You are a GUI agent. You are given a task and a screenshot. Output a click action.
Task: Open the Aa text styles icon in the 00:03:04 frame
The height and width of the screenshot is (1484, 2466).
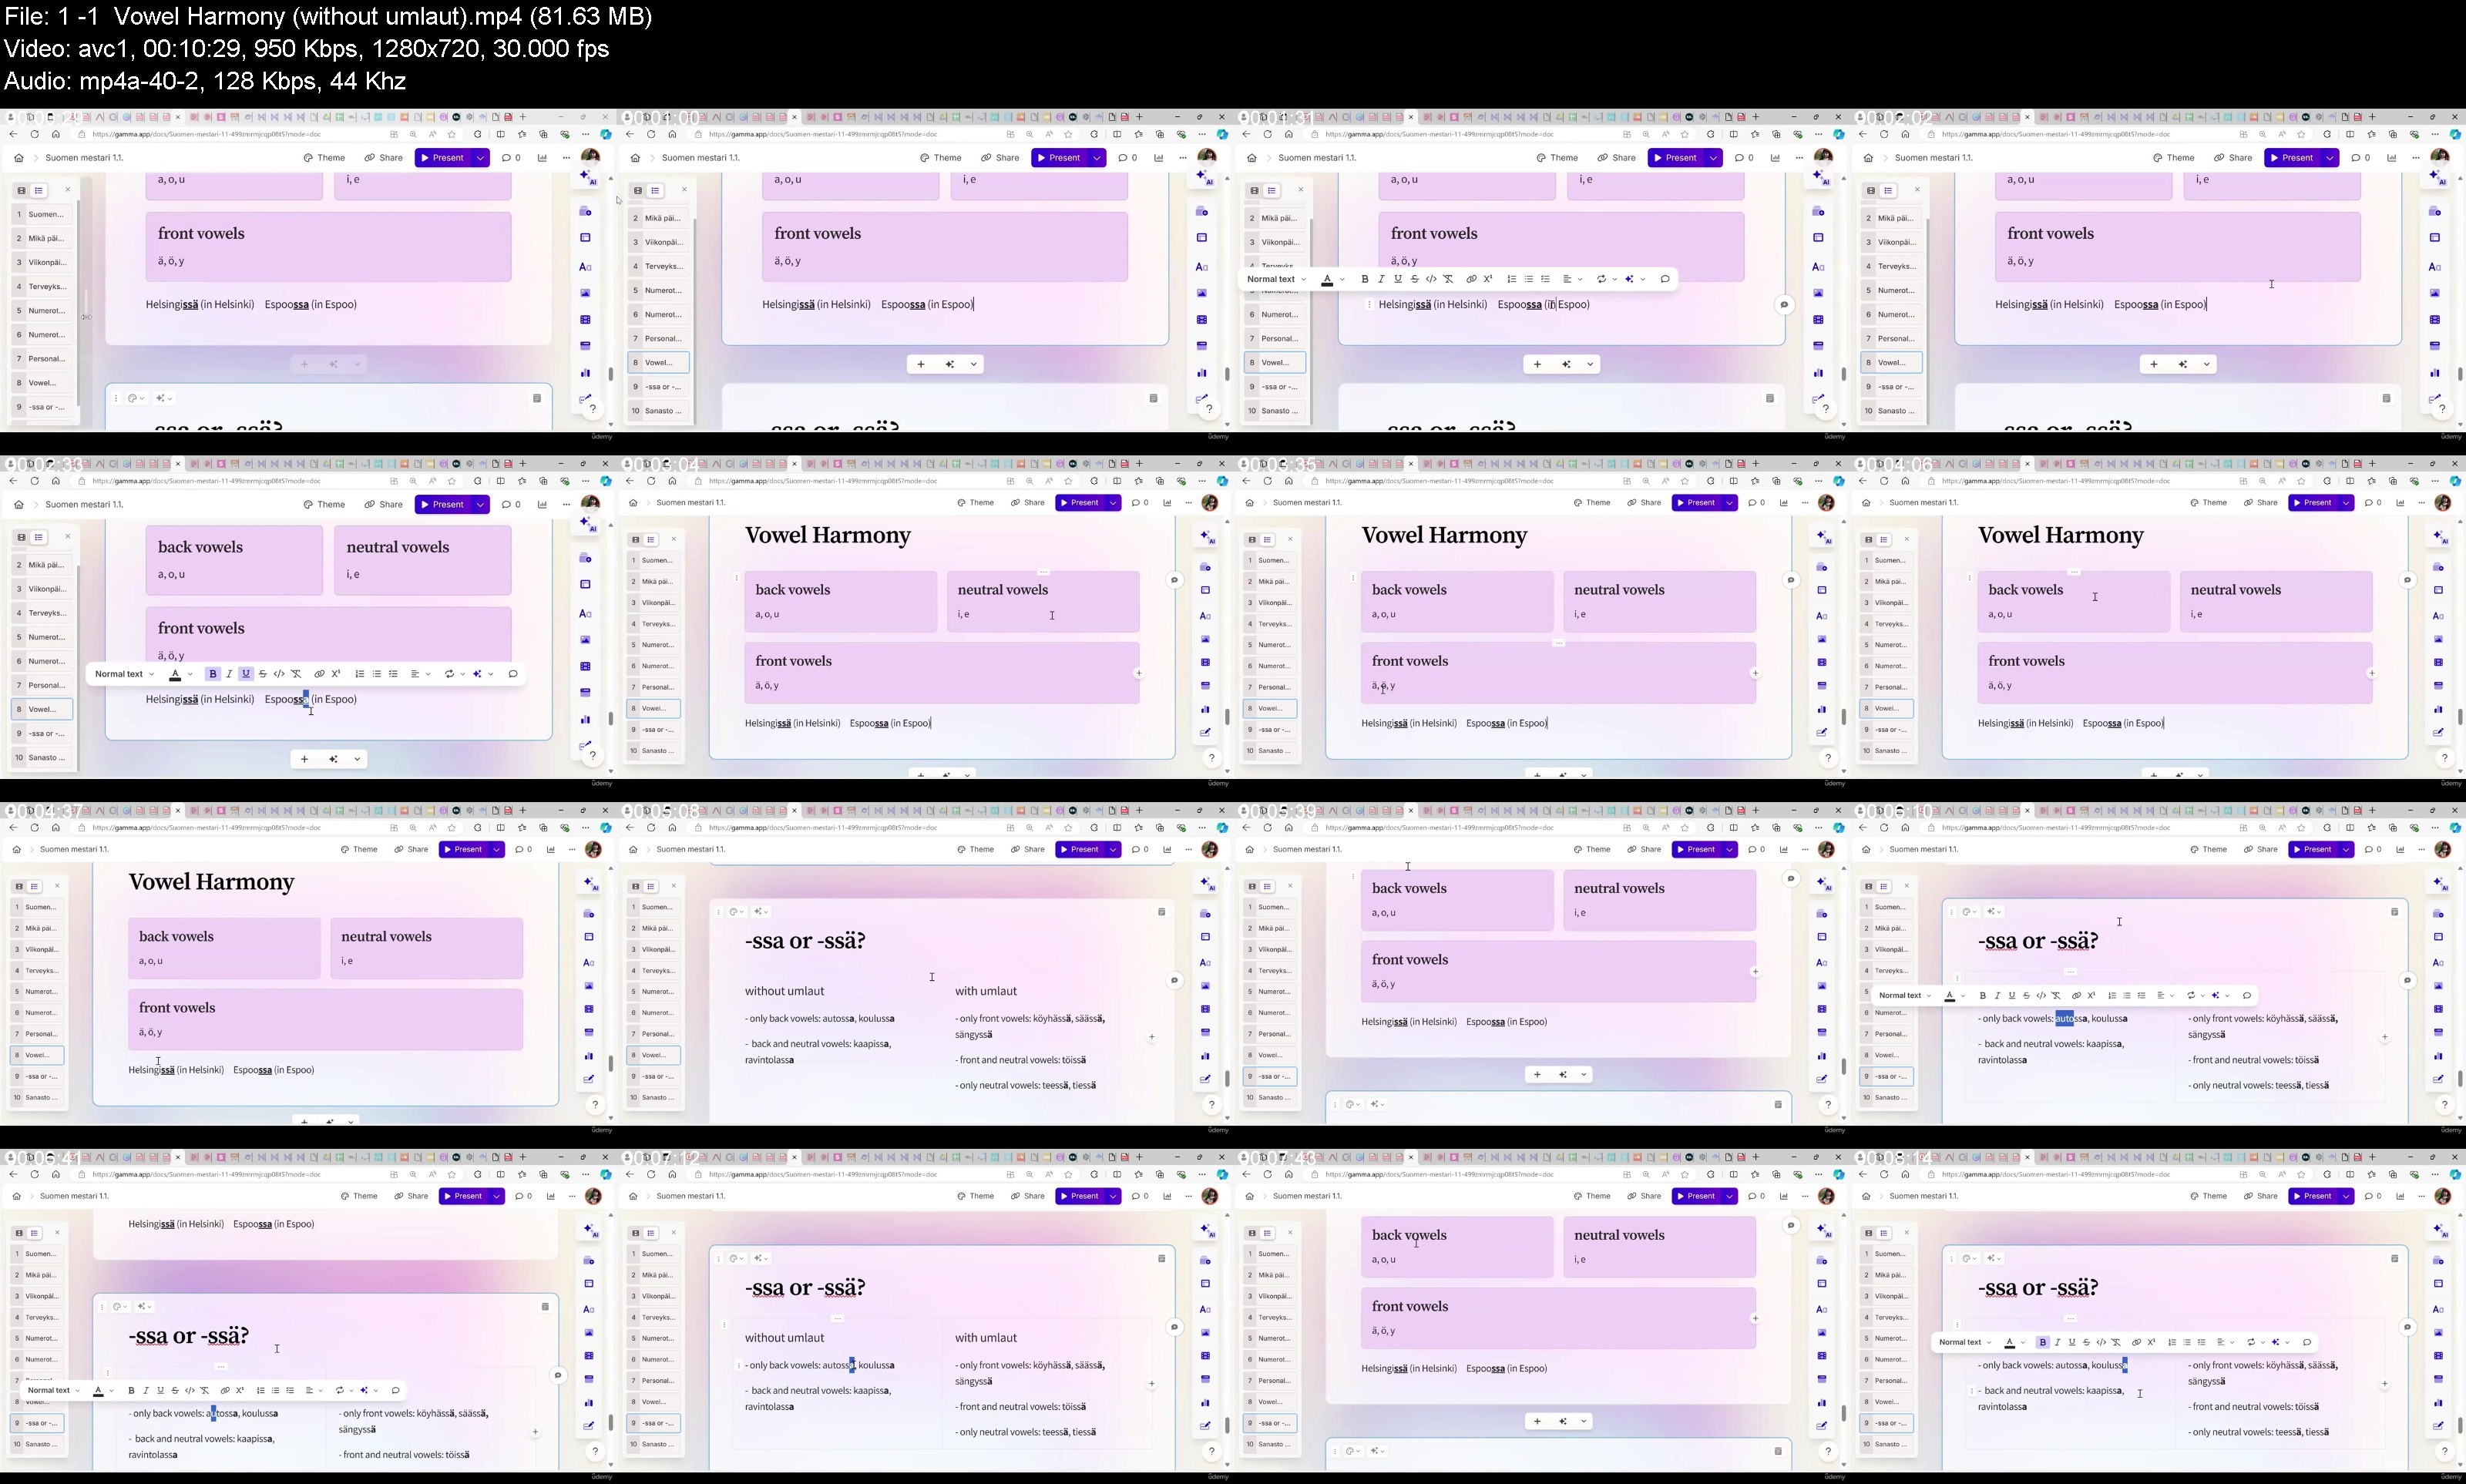click(1205, 615)
